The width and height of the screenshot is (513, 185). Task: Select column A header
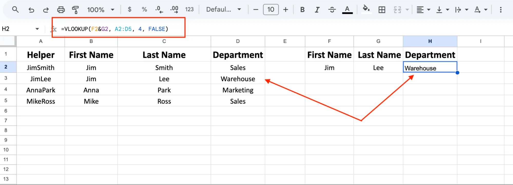(x=41, y=41)
